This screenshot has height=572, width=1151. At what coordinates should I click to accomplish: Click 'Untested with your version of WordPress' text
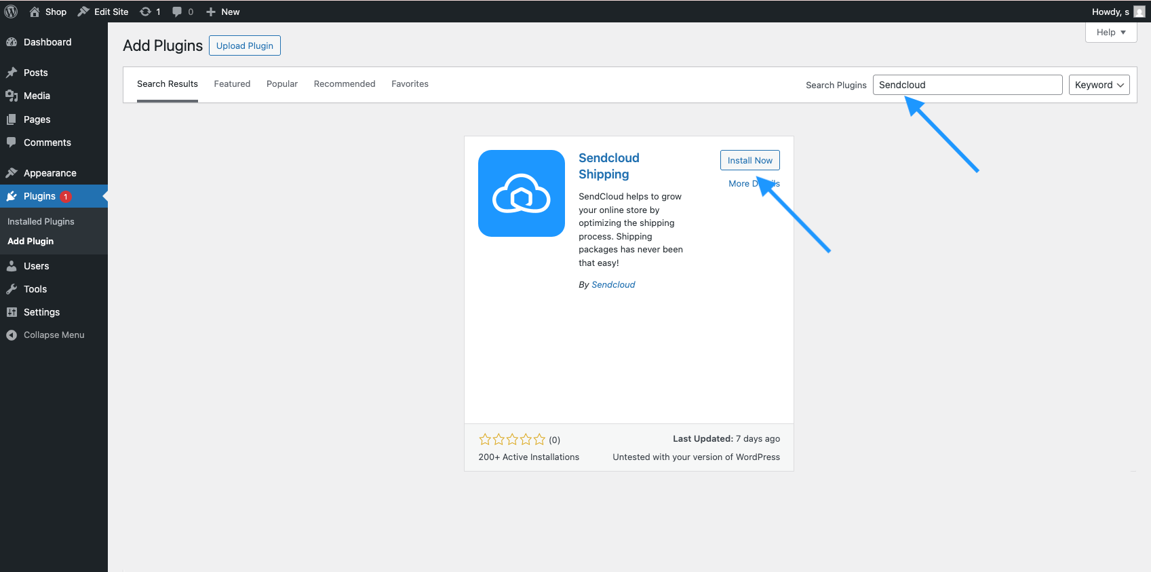point(697,457)
